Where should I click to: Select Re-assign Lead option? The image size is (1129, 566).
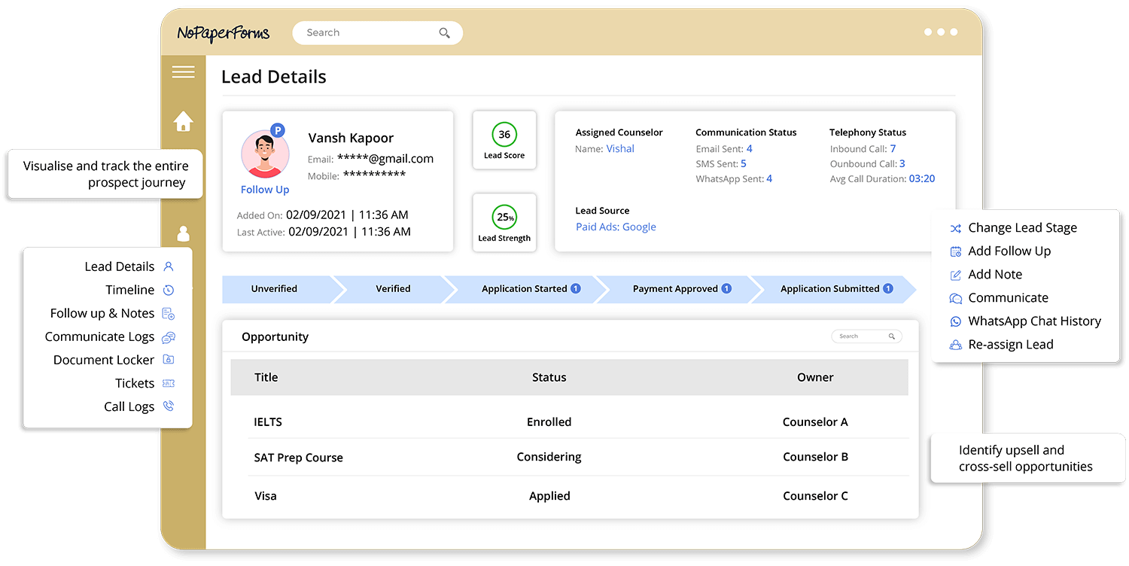pyautogui.click(x=1010, y=345)
